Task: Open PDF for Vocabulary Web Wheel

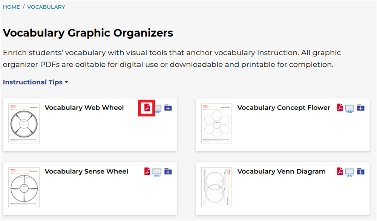Action: [x=147, y=108]
